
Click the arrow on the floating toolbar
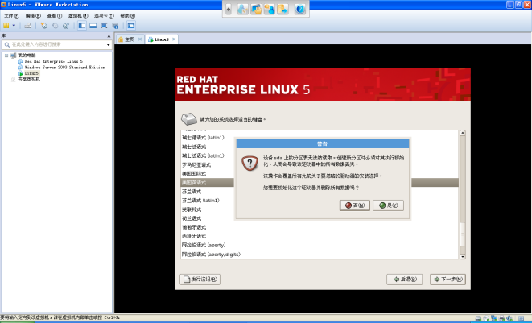point(229,9)
